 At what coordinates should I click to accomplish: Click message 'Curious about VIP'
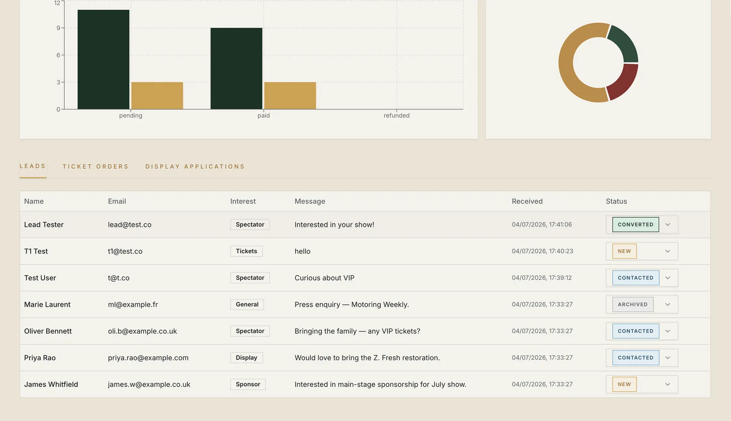pyautogui.click(x=324, y=278)
